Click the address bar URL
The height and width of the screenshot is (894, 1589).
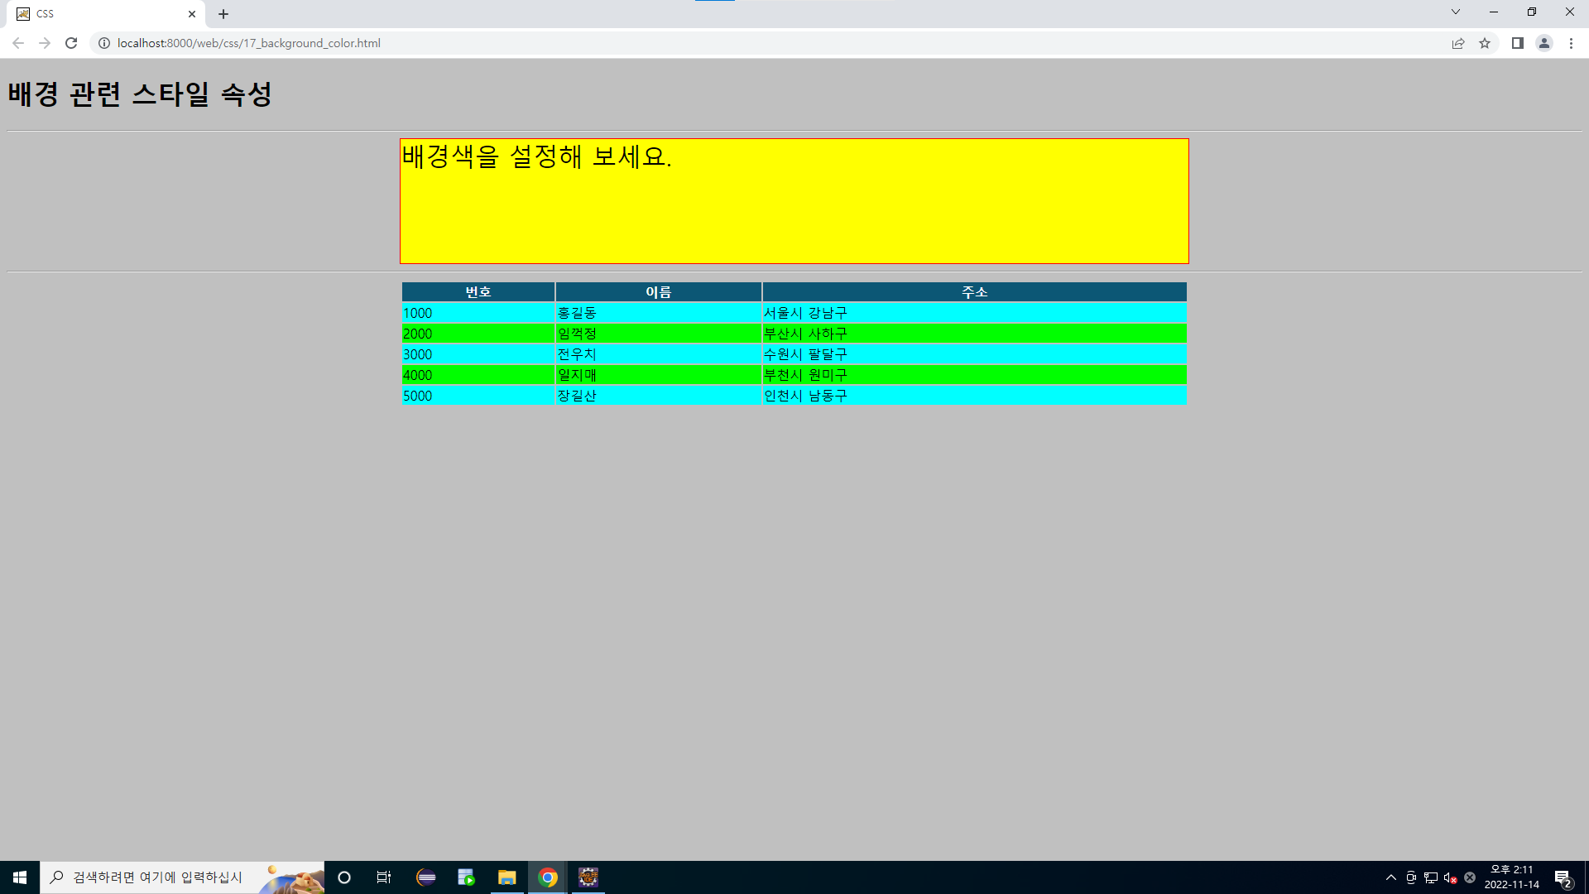point(248,43)
